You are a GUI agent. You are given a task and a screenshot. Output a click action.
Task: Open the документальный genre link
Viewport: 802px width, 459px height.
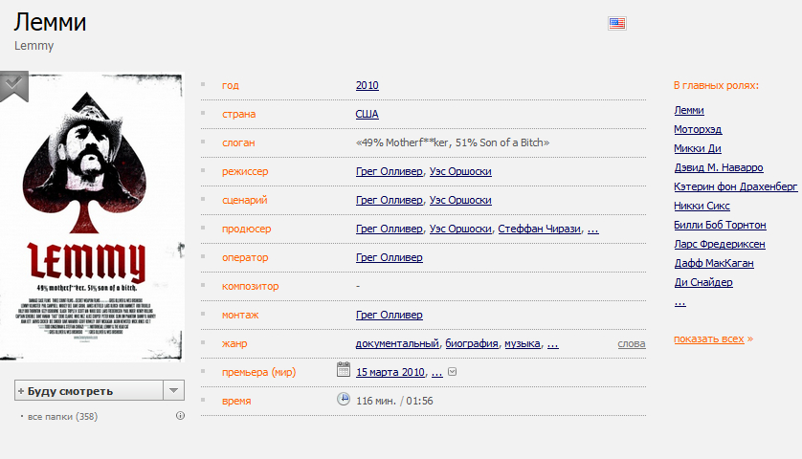coord(397,343)
